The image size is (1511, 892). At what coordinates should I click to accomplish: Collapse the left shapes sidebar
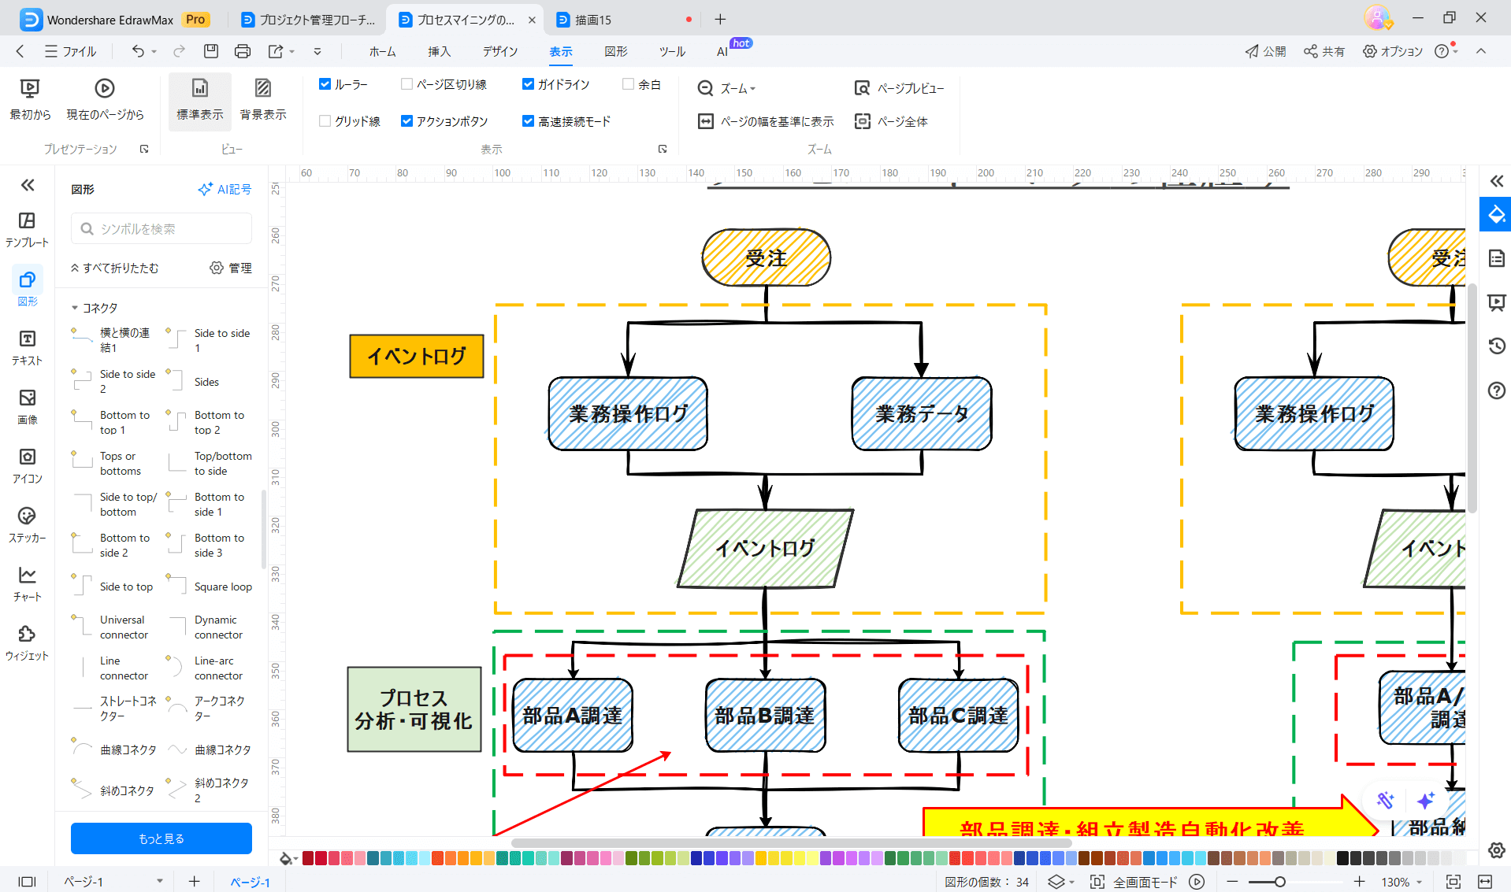pyautogui.click(x=28, y=185)
